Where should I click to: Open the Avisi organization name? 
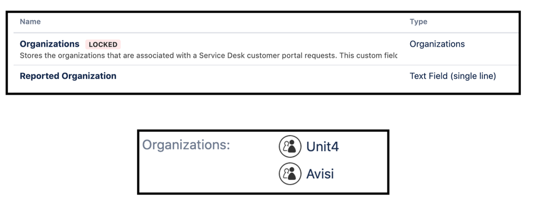pos(320,174)
